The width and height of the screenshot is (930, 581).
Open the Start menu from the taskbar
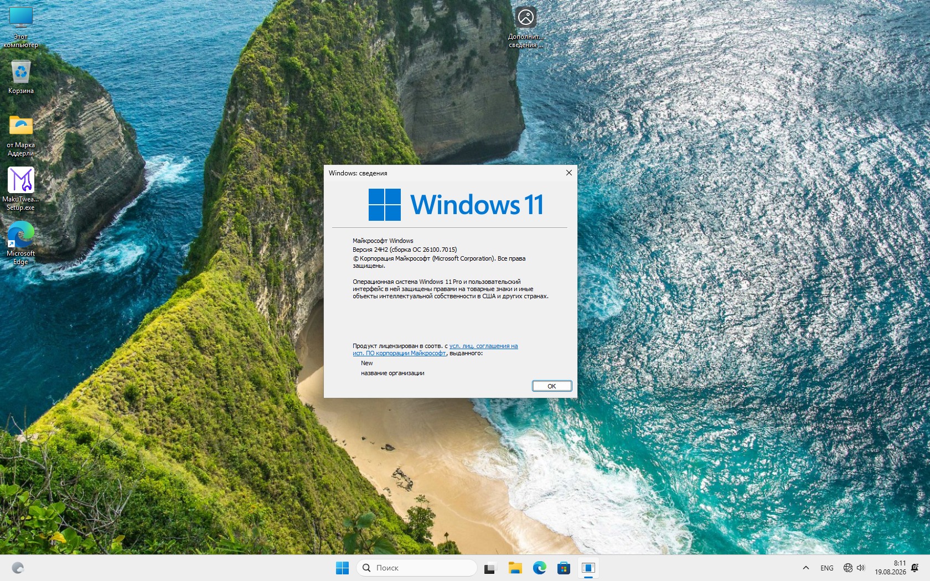(343, 568)
